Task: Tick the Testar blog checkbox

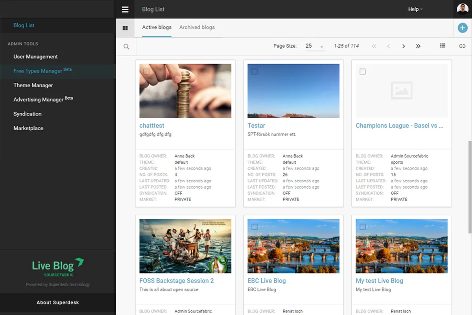Action: click(x=254, y=71)
